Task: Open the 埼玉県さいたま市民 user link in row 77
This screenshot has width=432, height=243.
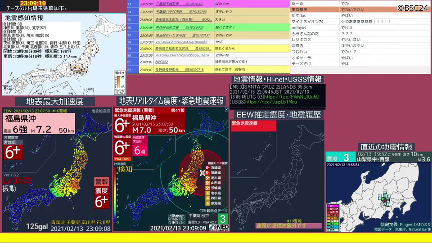Action: pyautogui.click(x=182, y=35)
